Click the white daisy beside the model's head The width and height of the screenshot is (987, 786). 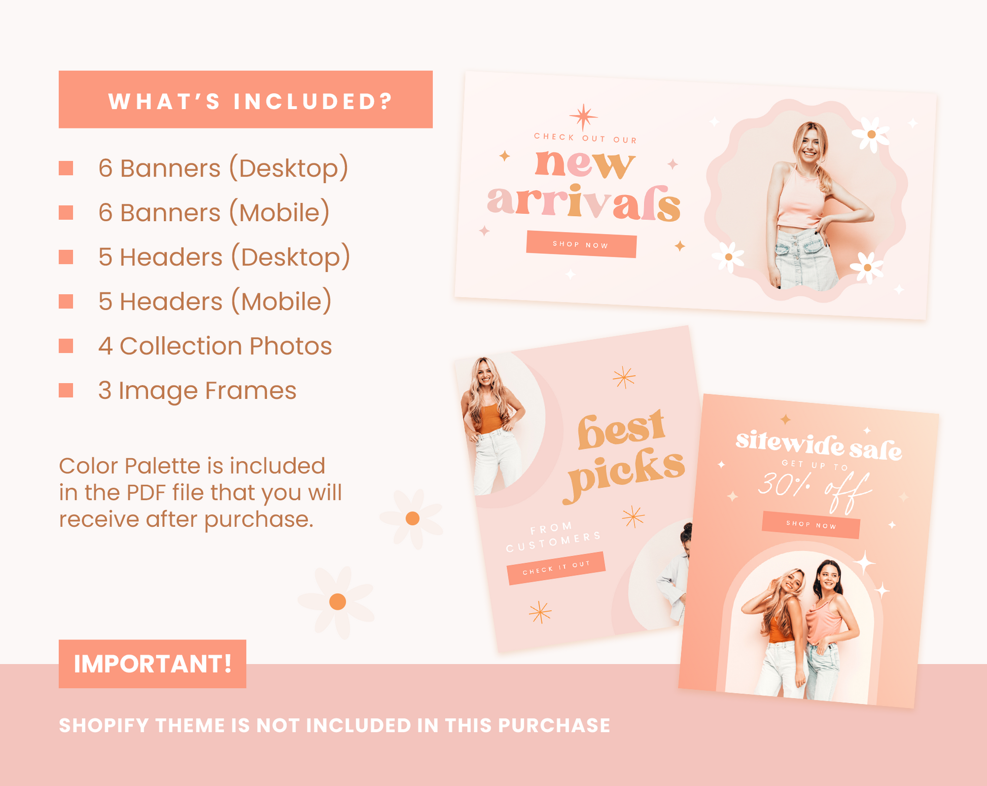(871, 134)
